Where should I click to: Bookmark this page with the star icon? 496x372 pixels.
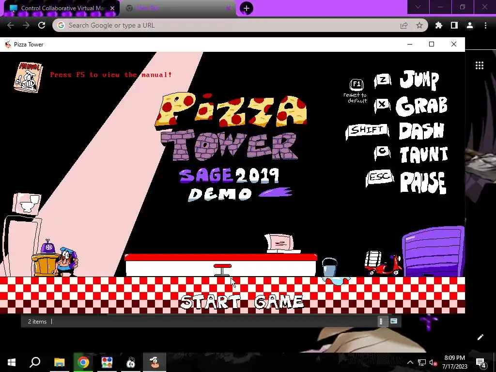(419, 25)
